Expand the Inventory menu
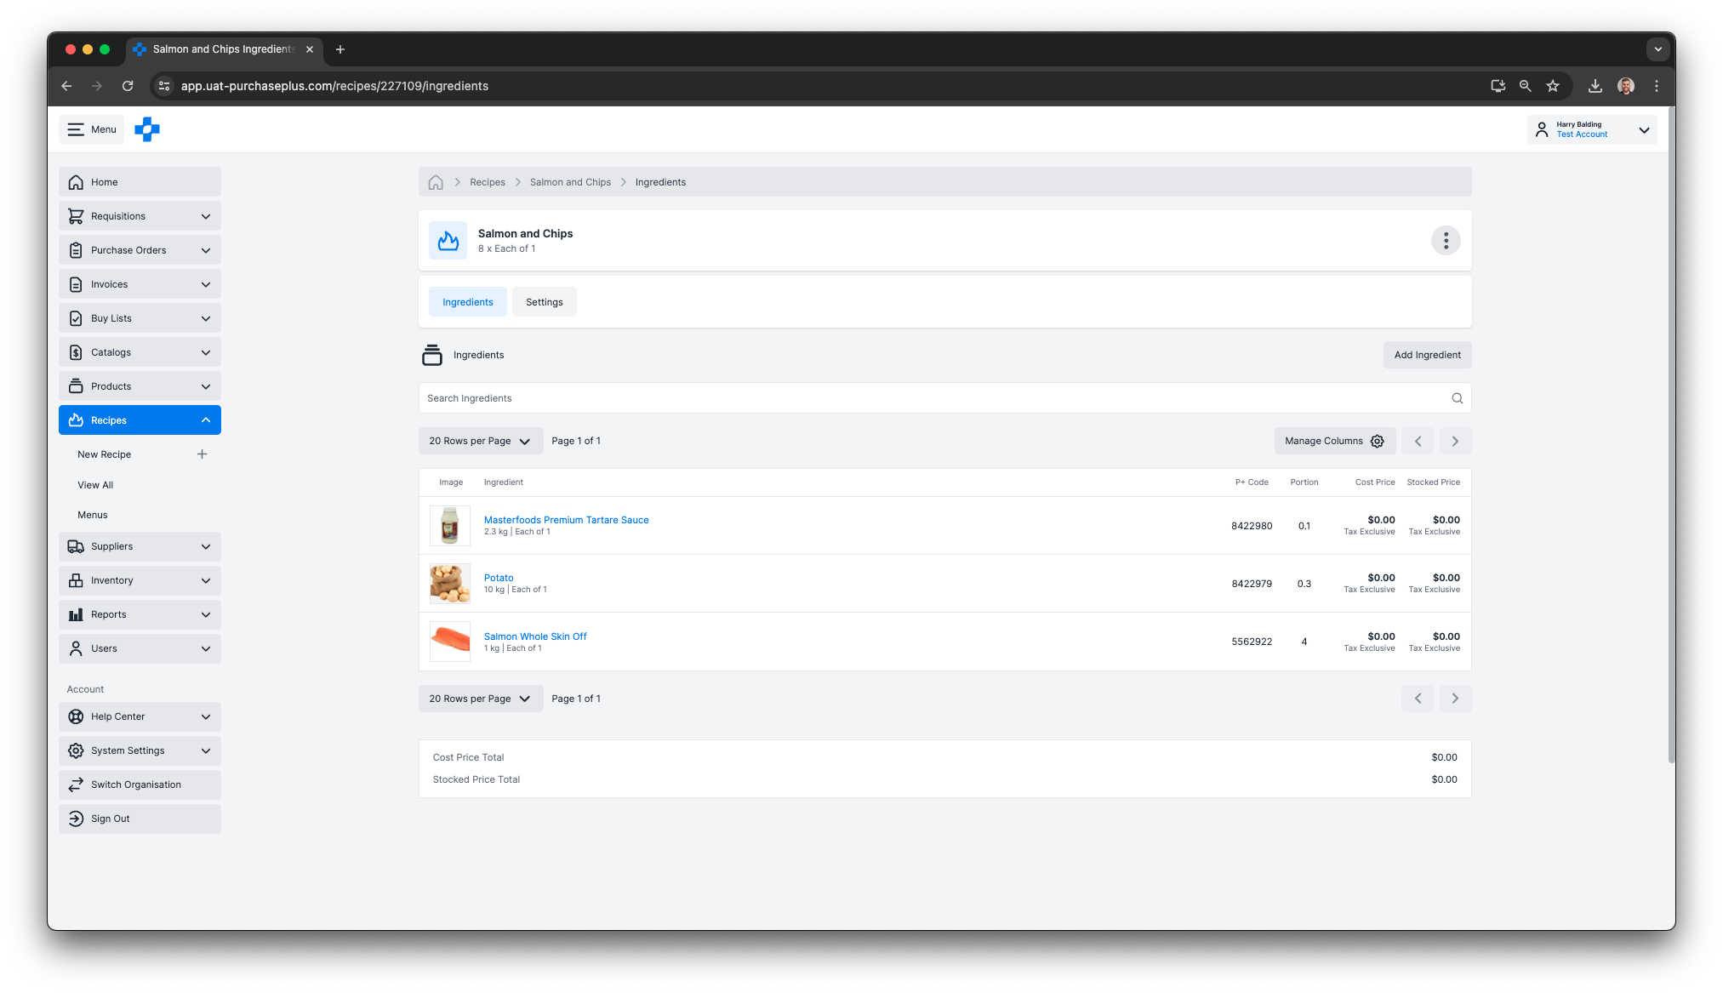This screenshot has width=1723, height=993. tap(140, 580)
